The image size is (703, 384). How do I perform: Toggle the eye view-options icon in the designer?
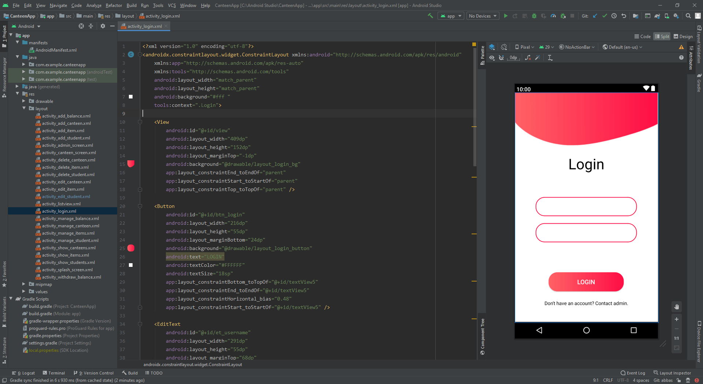coord(492,57)
